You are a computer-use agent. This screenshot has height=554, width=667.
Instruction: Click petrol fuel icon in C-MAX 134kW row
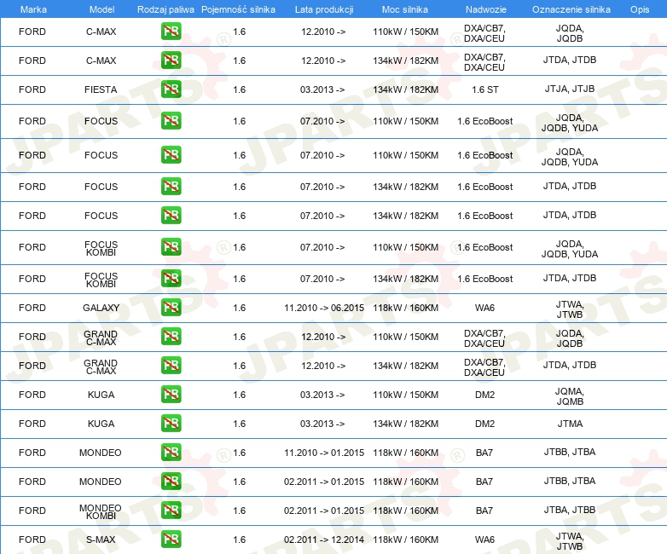click(171, 61)
